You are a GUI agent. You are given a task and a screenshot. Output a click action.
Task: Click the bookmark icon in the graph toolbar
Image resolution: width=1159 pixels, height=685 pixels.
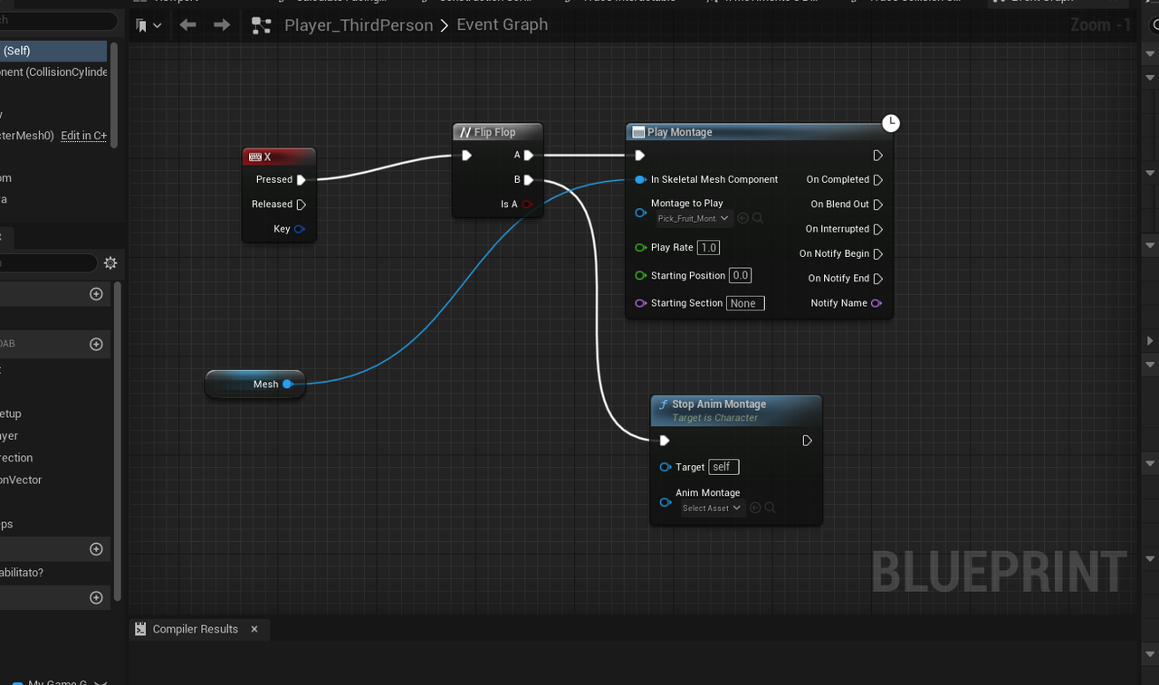click(144, 24)
